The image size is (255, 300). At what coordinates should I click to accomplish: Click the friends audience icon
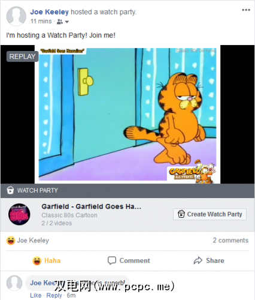click(59, 22)
